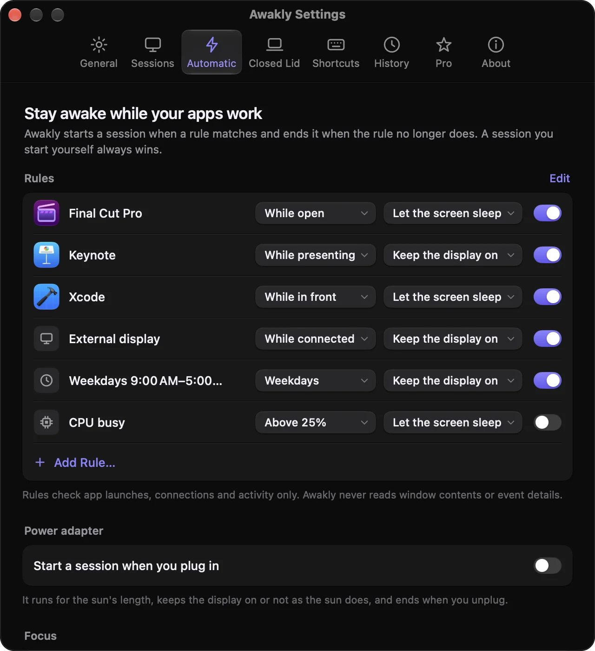This screenshot has height=651, width=595.
Task: Click the Closed Lid laptop icon
Action: tap(274, 45)
